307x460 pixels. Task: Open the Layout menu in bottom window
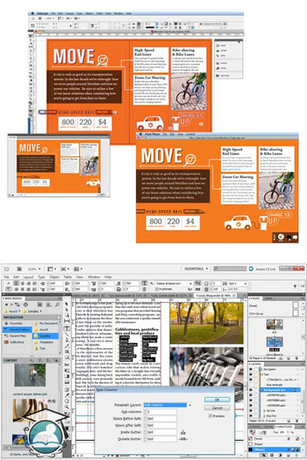point(28,277)
